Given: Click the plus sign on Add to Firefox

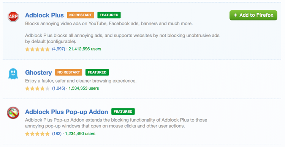Looking at the screenshot, I should 235,15.
